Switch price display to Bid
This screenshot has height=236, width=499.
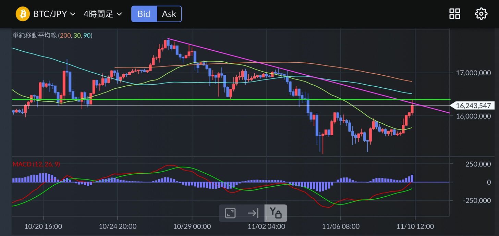tap(144, 14)
